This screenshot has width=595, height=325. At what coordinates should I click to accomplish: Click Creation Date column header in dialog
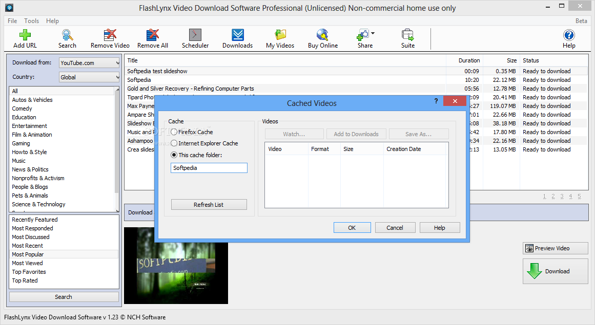point(415,149)
